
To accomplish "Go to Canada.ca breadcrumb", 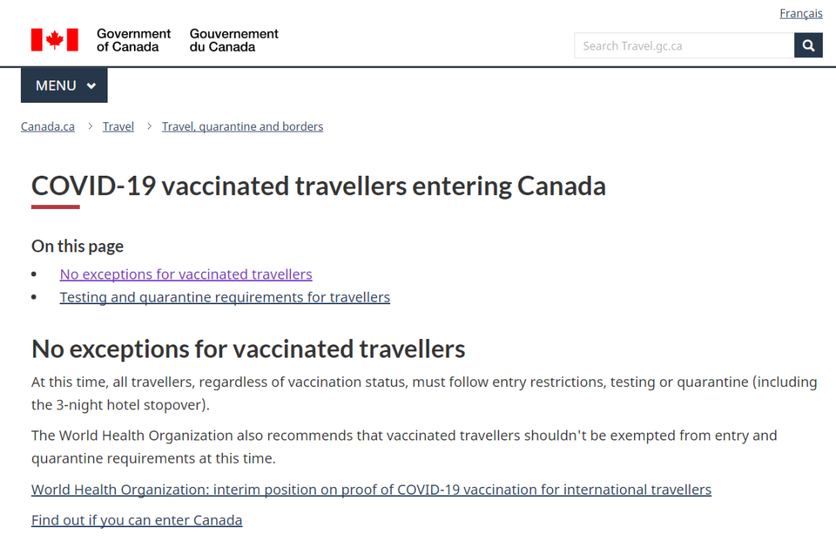I will [x=47, y=127].
